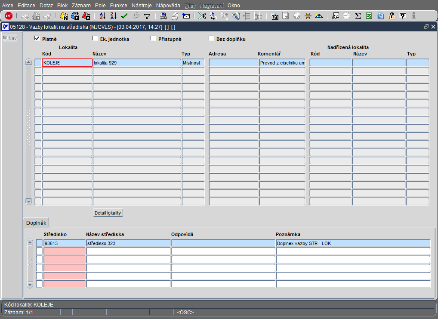The height and width of the screenshot is (319, 438).
Task: Open the filter funnel icon
Action: coord(147,16)
